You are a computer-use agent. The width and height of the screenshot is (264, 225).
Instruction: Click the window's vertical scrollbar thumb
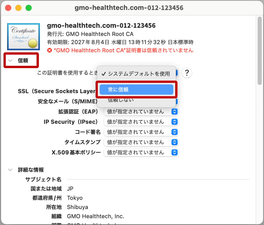[260, 51]
